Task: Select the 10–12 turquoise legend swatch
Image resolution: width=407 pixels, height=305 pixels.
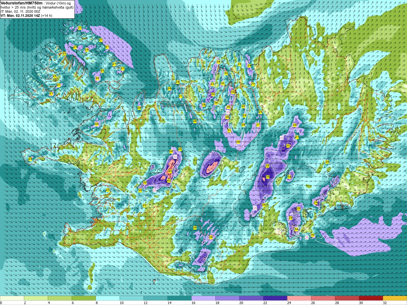Action: [132, 298]
